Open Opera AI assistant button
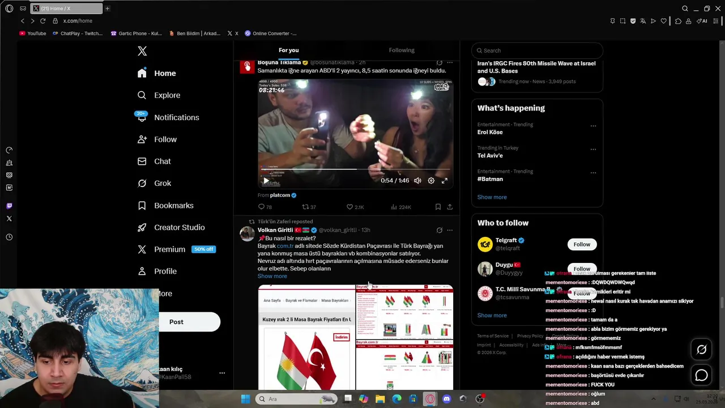 [x=702, y=21]
